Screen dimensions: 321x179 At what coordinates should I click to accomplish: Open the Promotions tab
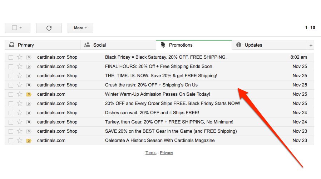point(194,45)
